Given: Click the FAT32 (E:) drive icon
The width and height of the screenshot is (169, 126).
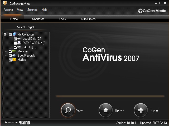Looking at the screenshot, I should [19, 47].
